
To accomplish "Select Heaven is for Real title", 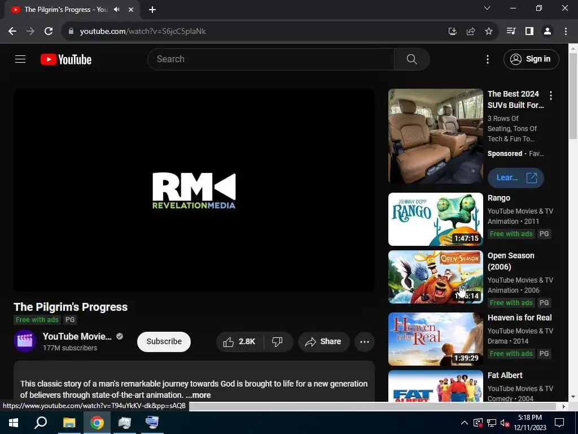I will click(519, 318).
